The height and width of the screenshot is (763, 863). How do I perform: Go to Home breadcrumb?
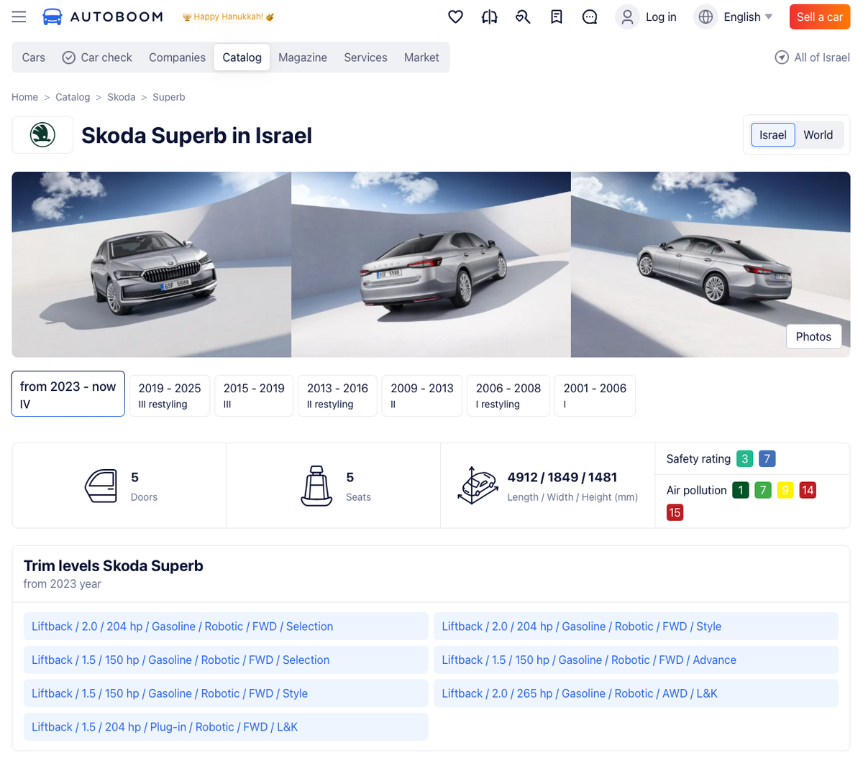coord(24,97)
